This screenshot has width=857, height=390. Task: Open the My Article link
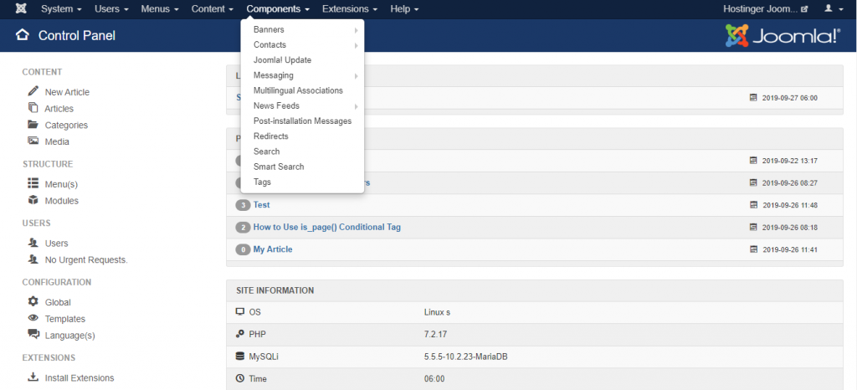[x=273, y=249]
